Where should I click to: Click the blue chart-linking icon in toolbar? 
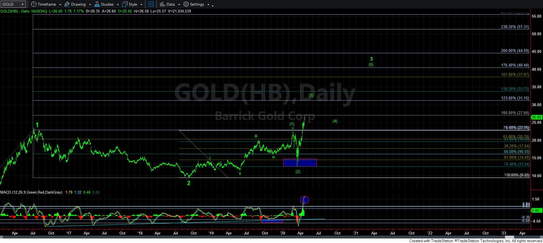[151, 4]
